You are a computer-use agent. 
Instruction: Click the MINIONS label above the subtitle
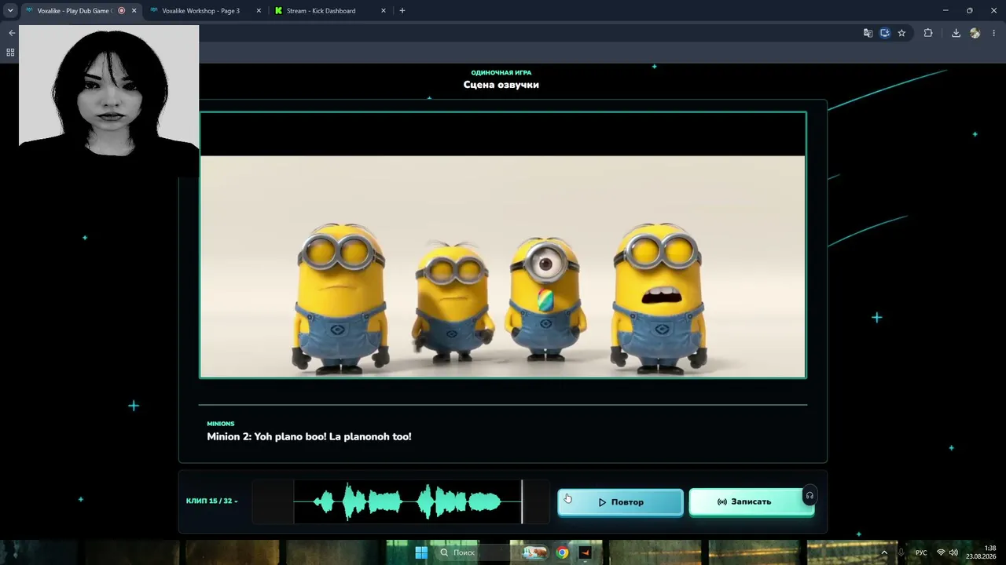click(x=221, y=424)
